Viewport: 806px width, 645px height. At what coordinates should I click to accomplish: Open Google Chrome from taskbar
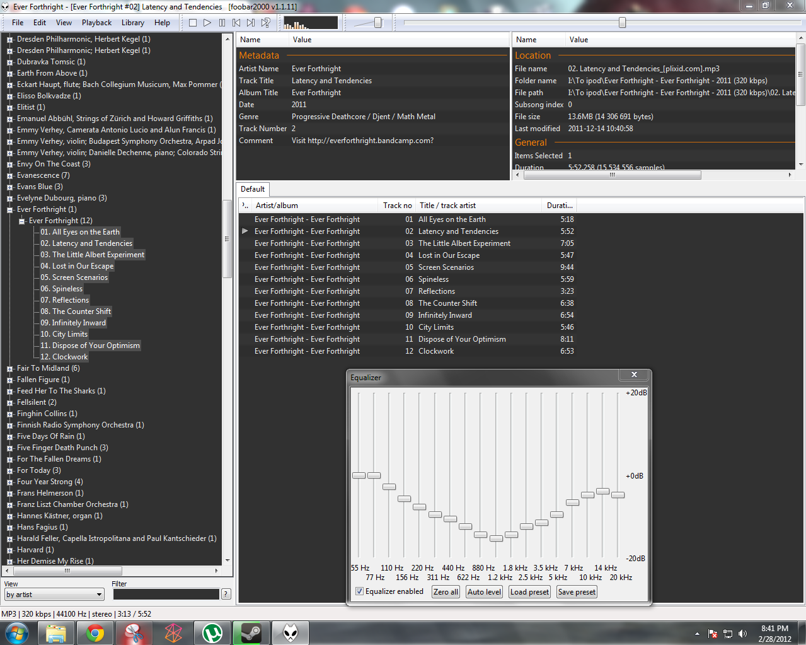95,633
